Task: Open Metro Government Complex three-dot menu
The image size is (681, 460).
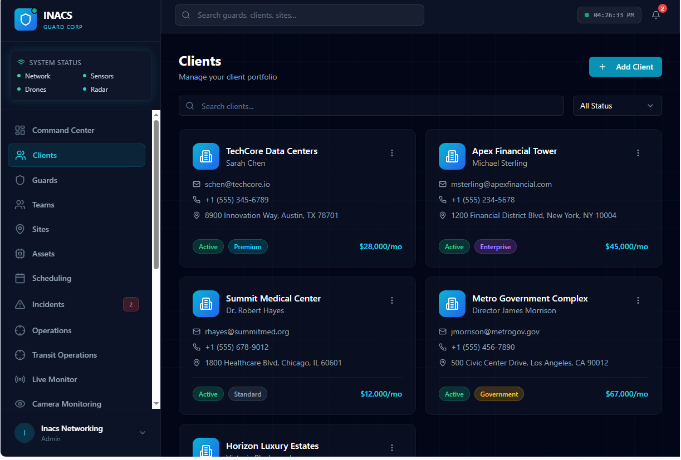Action: [638, 300]
